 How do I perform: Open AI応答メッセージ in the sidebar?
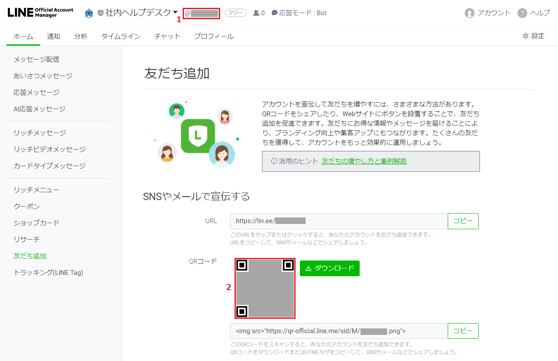tap(39, 109)
